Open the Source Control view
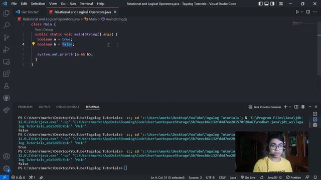The width and height of the screenshot is (321, 180). click(7, 37)
